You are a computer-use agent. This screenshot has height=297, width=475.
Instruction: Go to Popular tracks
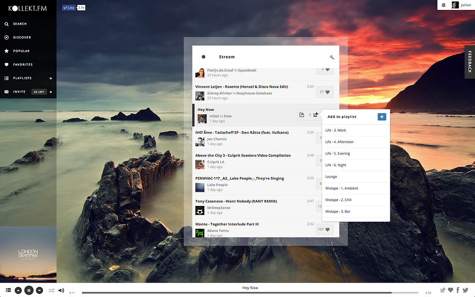pos(21,51)
